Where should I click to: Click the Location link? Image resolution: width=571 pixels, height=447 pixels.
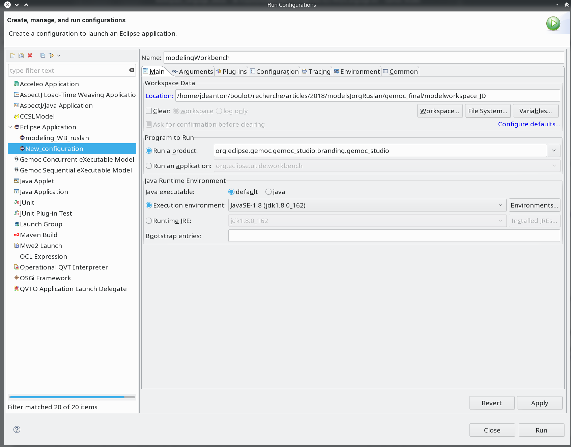[159, 96]
